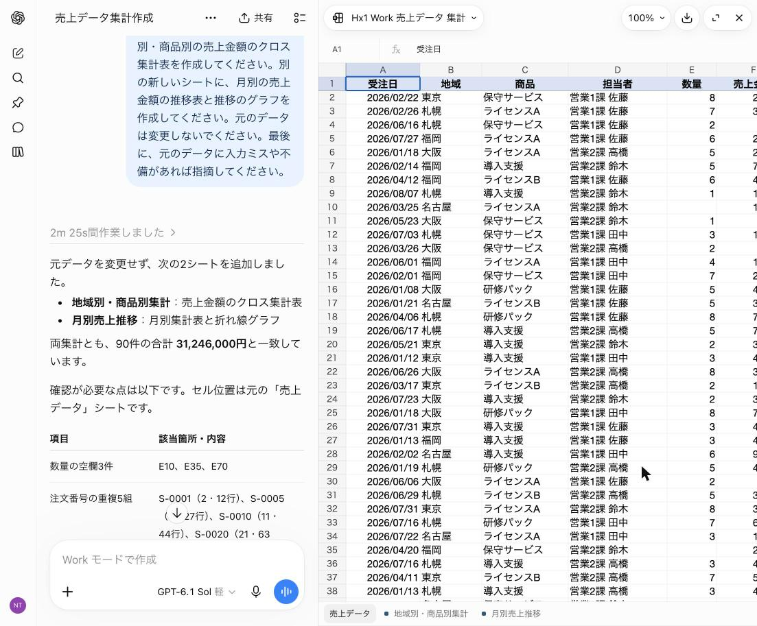
Task: Open the chats bubble icon in the sidebar
Action: coord(18,128)
